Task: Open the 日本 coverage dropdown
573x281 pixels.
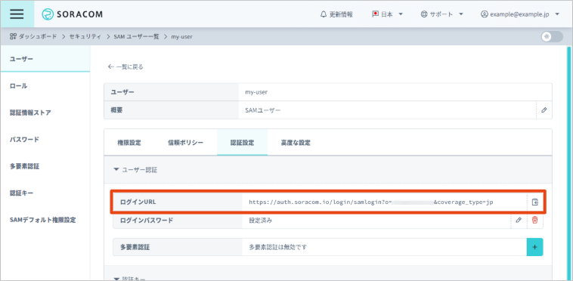Action: [387, 14]
